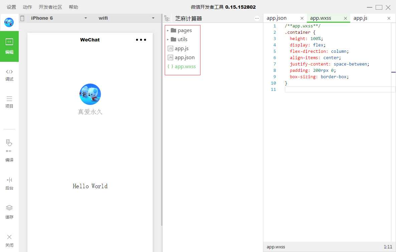Viewport: 396px width, 252px height.
Task: Click the Hello World text in simulator
Action: coord(90,186)
